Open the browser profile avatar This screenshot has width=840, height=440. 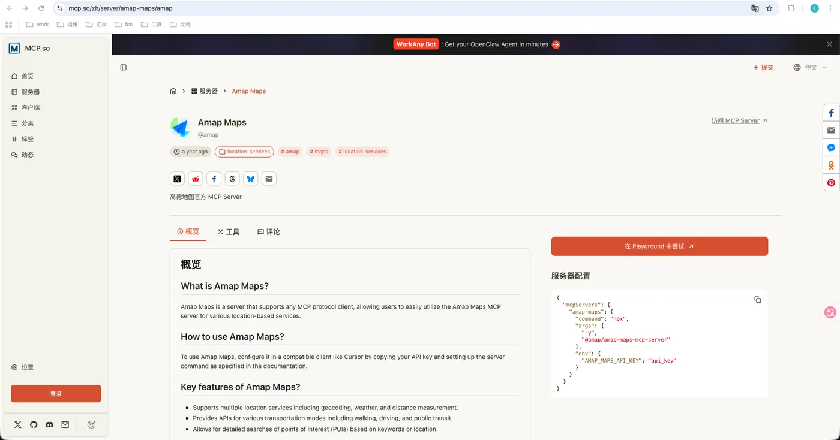coord(814,8)
